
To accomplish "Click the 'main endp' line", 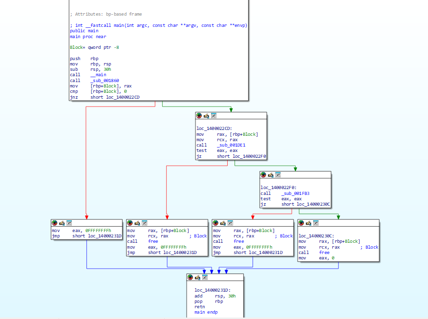I will (x=206, y=312).
